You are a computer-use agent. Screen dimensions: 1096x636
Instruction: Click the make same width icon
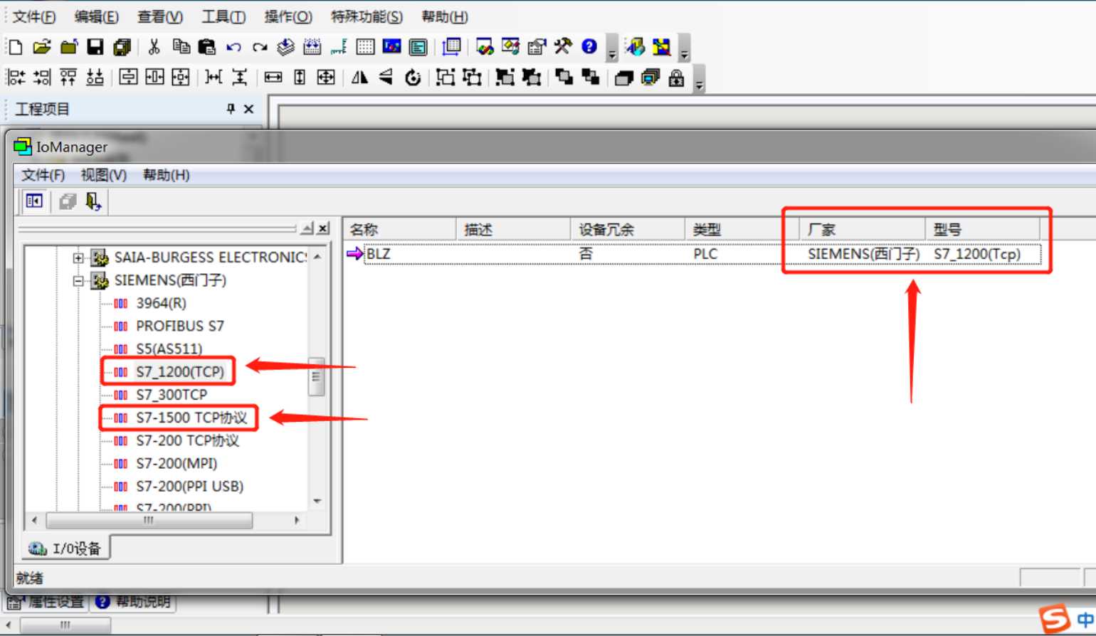273,78
